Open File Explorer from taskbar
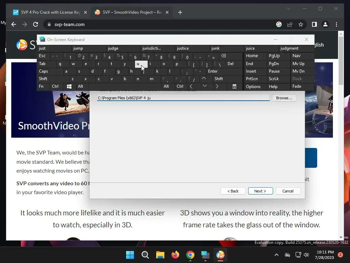Image resolution: width=350 pixels, height=263 pixels. point(160,255)
